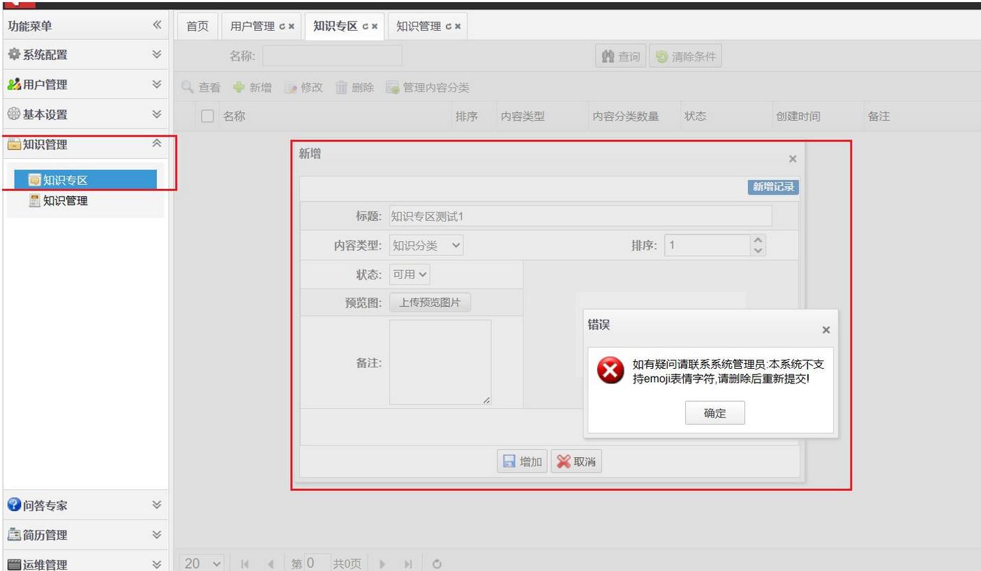Click the 新增记录 label in dialog
Viewport: 981px width, 571px height.
point(774,187)
